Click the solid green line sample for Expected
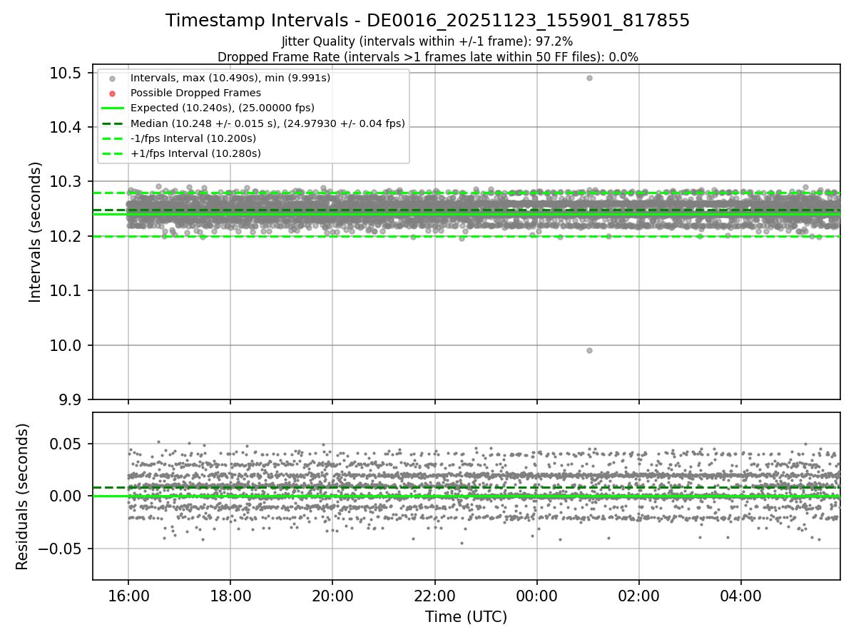The height and width of the screenshot is (642, 856). coord(112,108)
